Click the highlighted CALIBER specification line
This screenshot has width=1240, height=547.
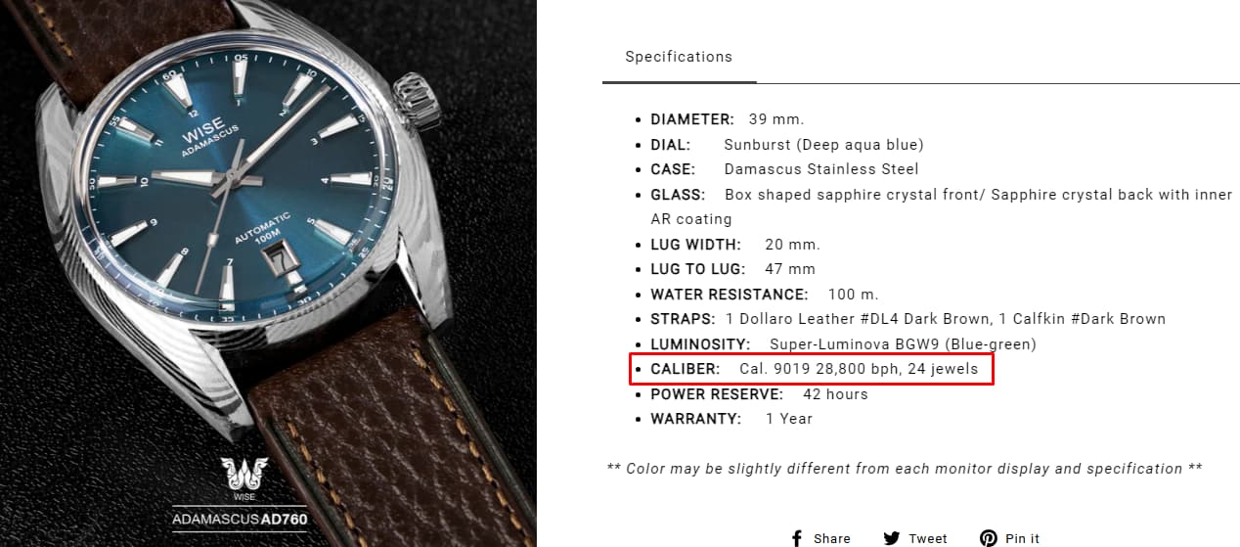coord(812,369)
